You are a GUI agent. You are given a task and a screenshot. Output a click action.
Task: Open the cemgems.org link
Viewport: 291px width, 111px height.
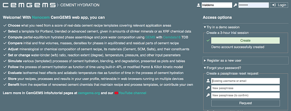tap(89, 93)
